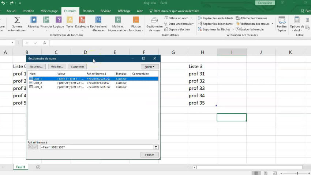Open Maths et trigonométrie functions

[x=118, y=20]
